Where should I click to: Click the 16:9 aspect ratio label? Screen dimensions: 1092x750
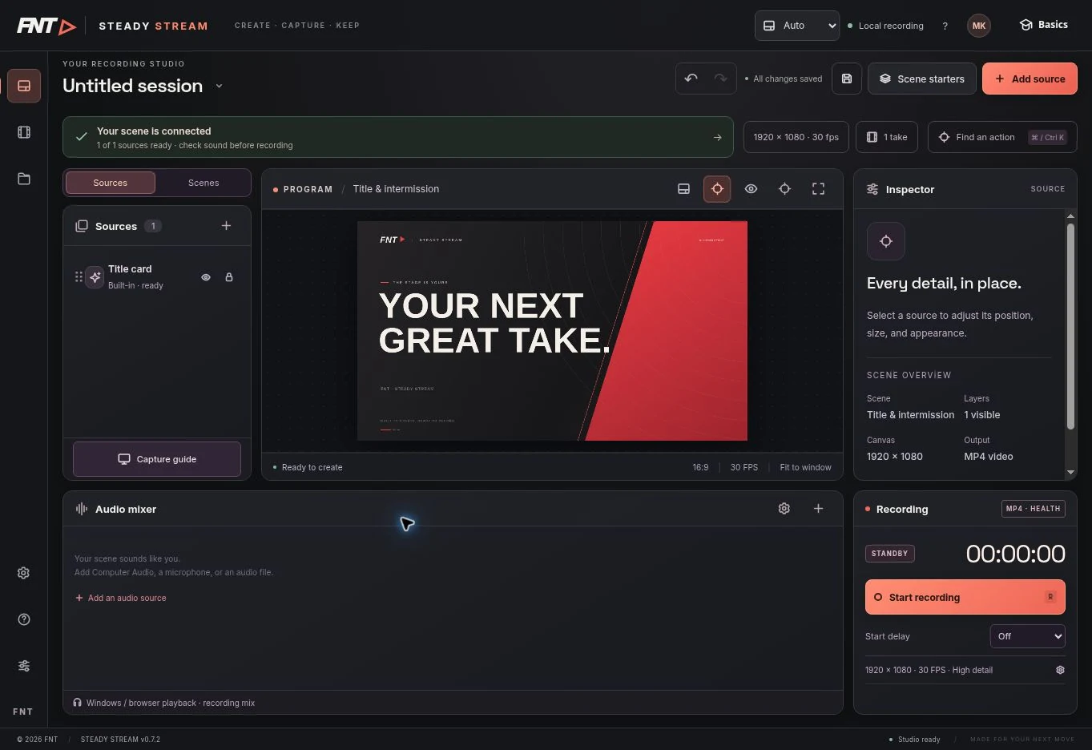point(700,467)
